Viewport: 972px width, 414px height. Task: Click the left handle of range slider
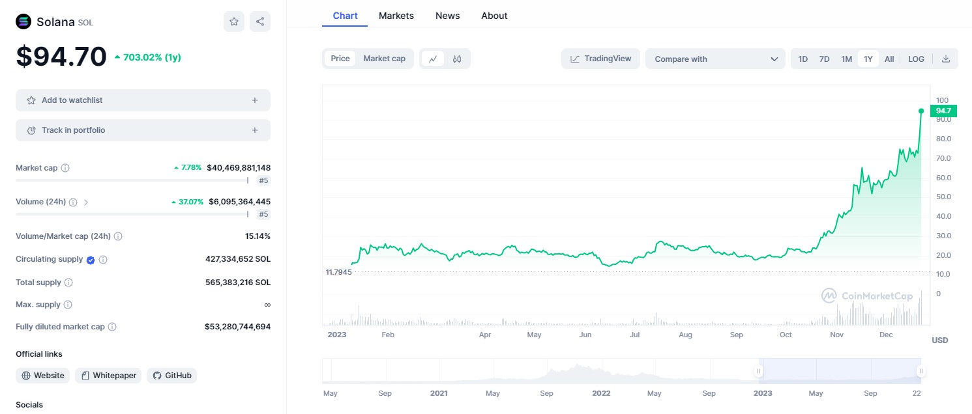(x=759, y=372)
